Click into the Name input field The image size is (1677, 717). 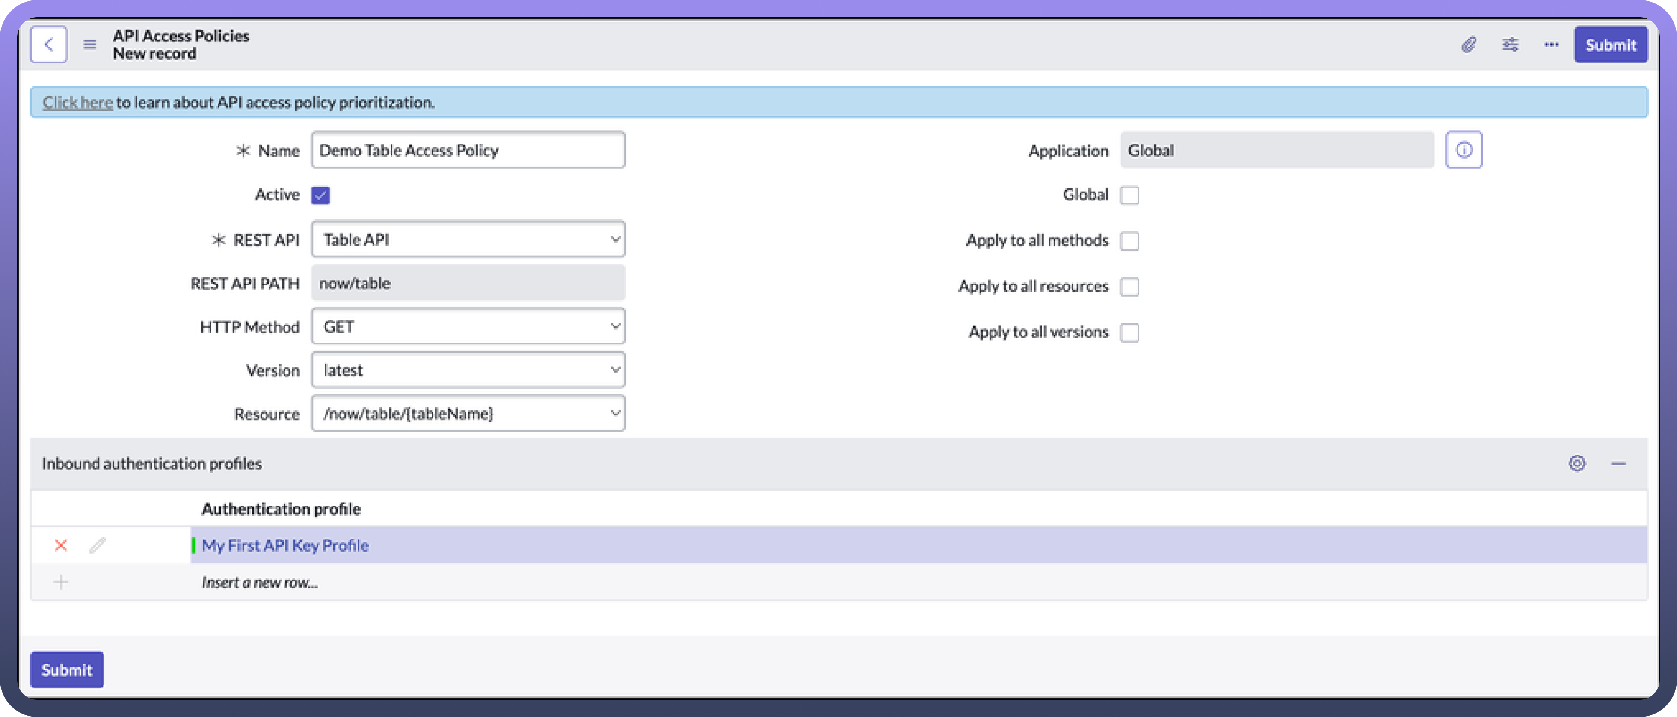[468, 150]
